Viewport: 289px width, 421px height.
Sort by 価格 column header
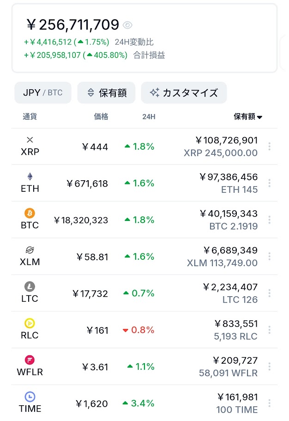point(101,116)
